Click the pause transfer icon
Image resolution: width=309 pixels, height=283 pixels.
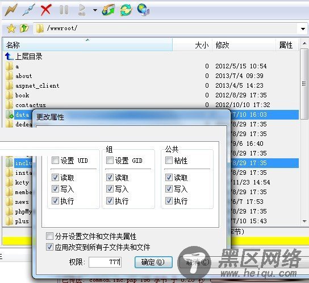click(x=64, y=10)
